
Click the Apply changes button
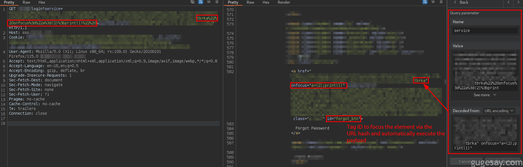pyautogui.click(x=502, y=161)
